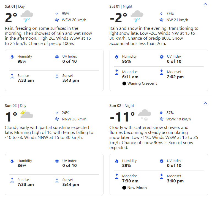
Task: Click Sunday night snow cloud icon
Action: pos(144,115)
